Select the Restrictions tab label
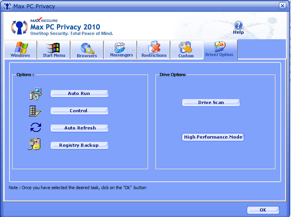Viewport: 291px width, 217px height. coord(154,55)
